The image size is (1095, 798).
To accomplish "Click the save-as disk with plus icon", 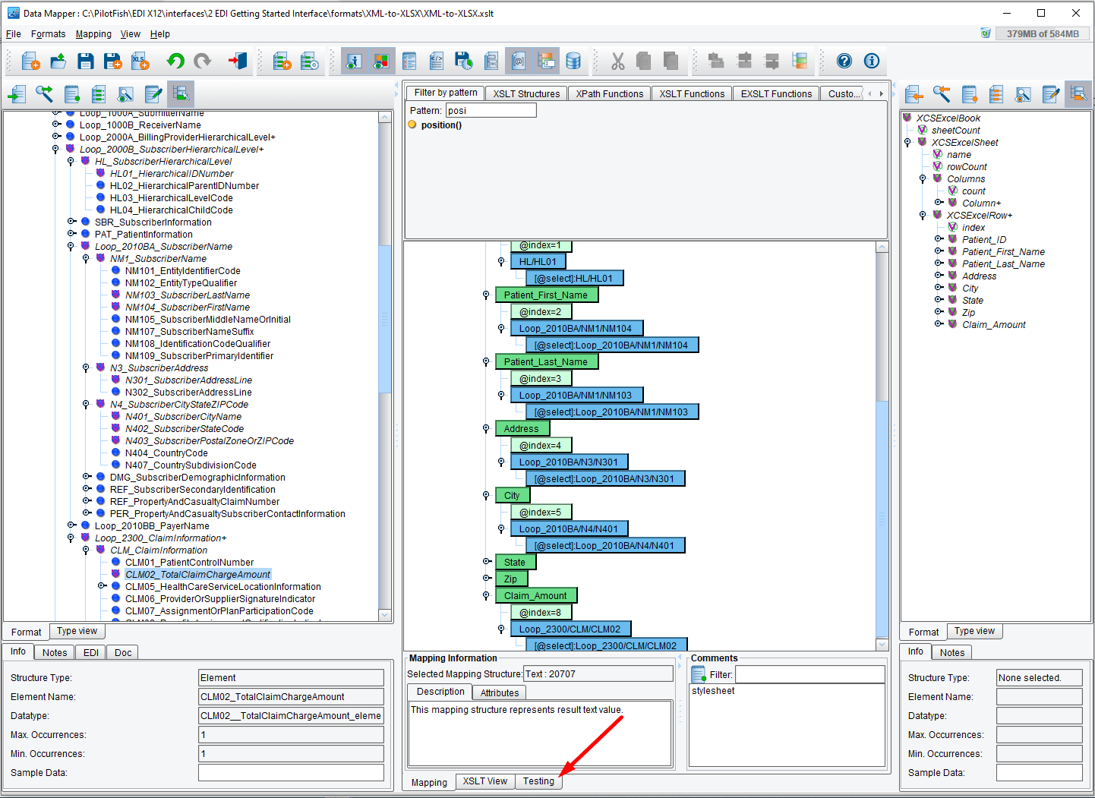I will pyautogui.click(x=112, y=62).
